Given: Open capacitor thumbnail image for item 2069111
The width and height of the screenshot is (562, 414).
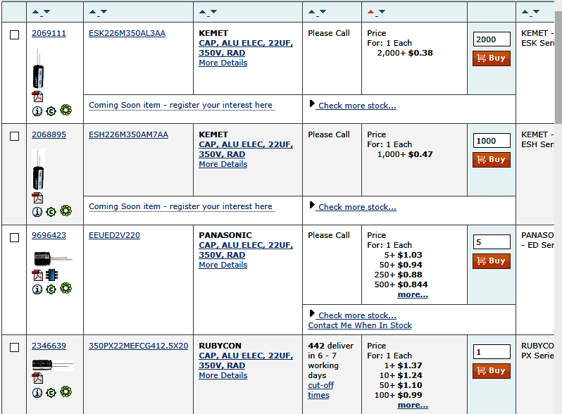Looking at the screenshot, I should pyautogui.click(x=38, y=68).
